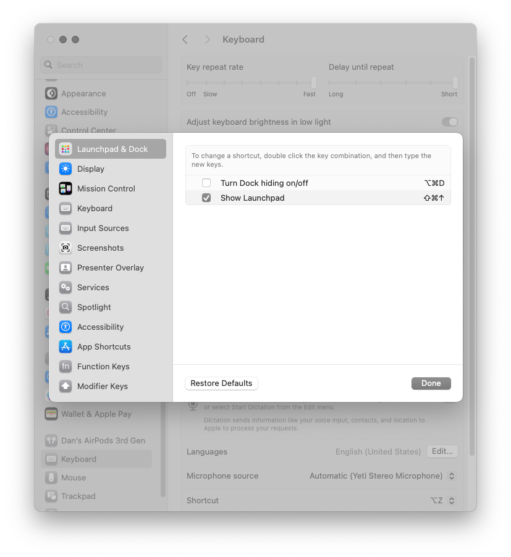Screen dimensions: 511x557
Task: Click the Modifier Keys arrow icon
Action: [x=65, y=386]
